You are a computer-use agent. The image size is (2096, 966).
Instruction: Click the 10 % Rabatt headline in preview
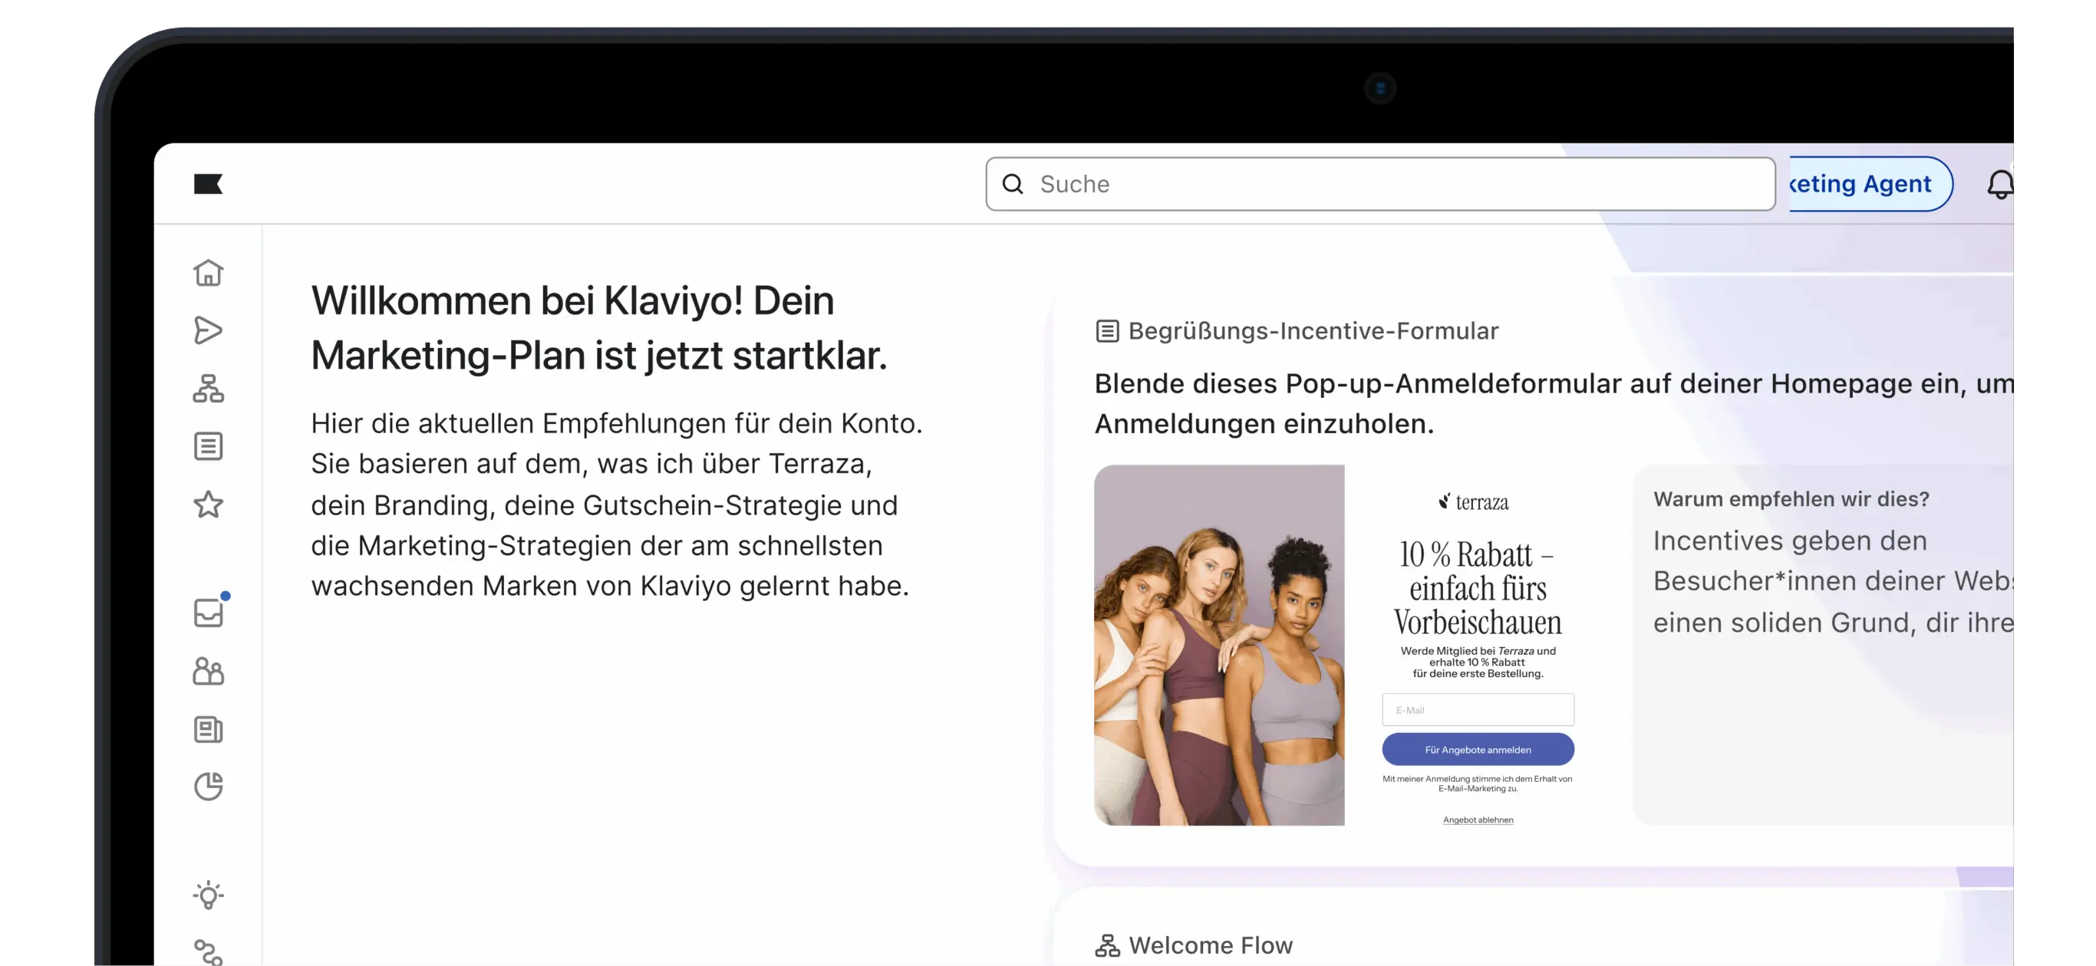pyautogui.click(x=1477, y=588)
